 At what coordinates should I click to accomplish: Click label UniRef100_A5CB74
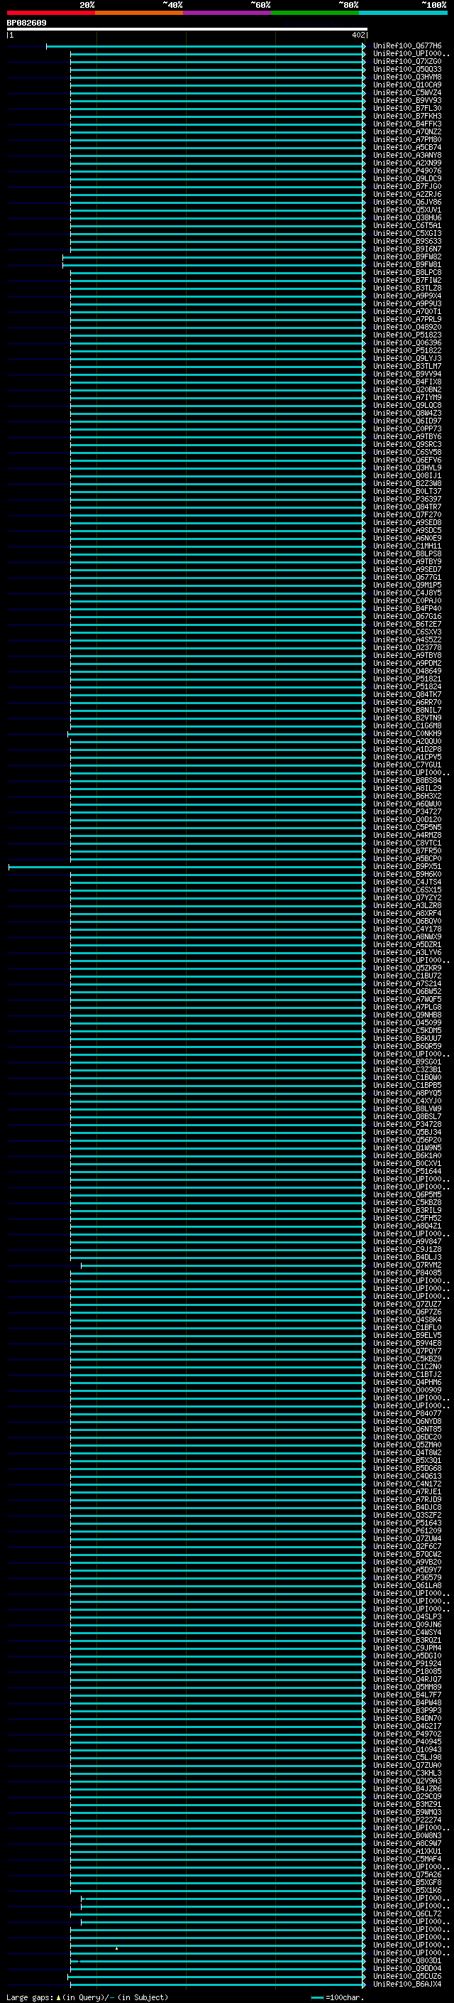coord(407,147)
